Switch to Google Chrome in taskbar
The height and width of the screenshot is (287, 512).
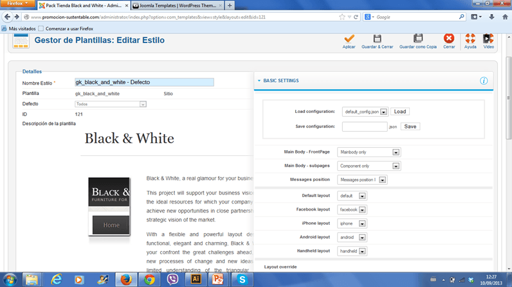click(150, 280)
